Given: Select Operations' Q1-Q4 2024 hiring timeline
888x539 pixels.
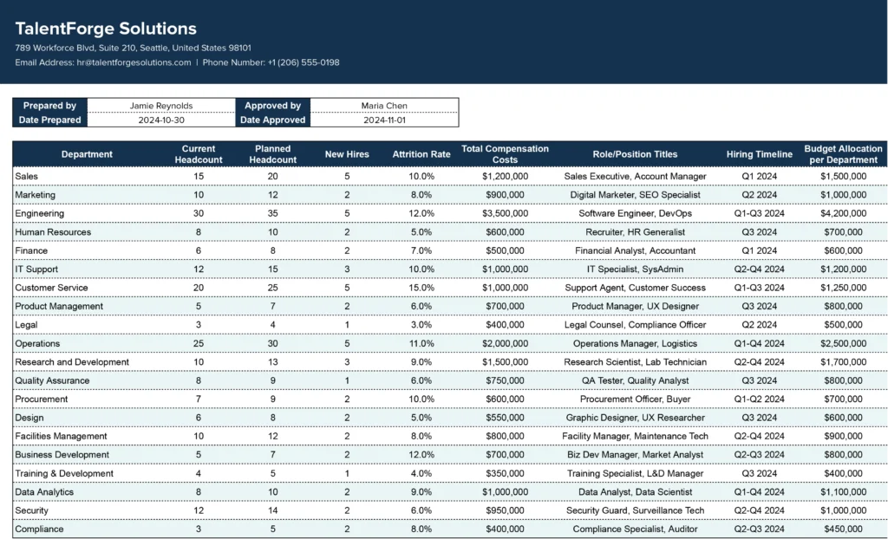Looking at the screenshot, I should click(759, 344).
